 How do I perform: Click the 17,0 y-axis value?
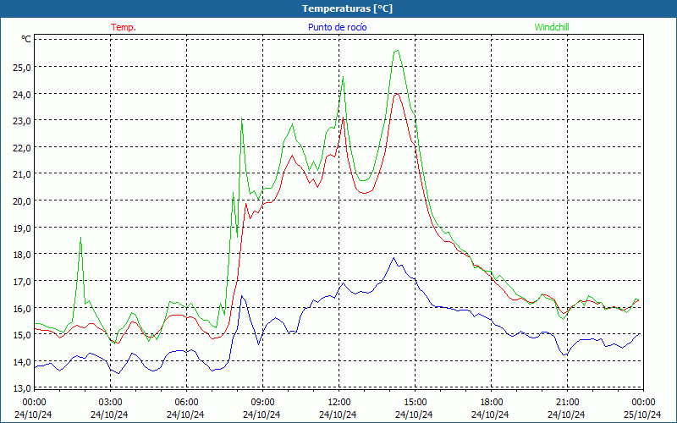tap(22, 282)
